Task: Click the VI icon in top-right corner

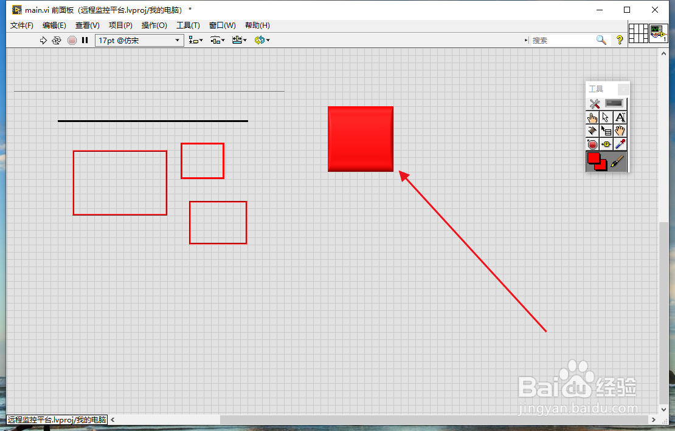Action: click(x=658, y=33)
